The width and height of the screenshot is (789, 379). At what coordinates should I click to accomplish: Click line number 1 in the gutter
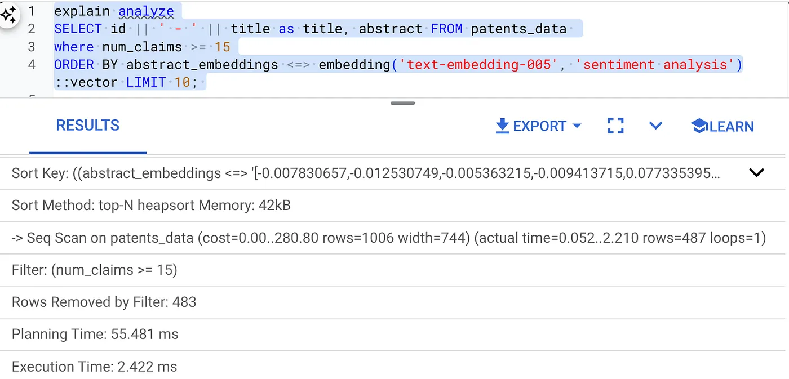point(32,11)
